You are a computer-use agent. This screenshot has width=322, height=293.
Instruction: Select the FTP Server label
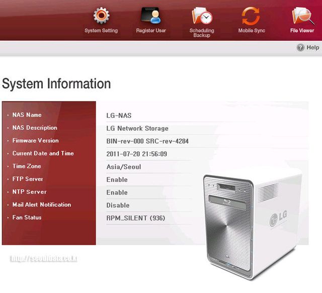[28, 179]
